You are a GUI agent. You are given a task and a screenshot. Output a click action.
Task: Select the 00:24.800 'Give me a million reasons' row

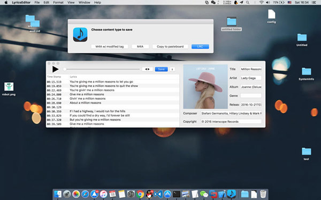coord(112,94)
